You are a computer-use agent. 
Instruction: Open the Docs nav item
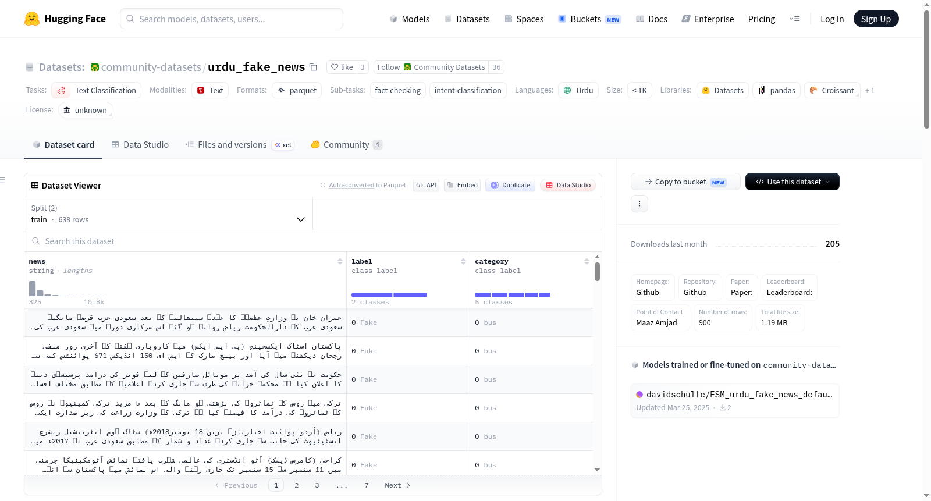point(651,19)
